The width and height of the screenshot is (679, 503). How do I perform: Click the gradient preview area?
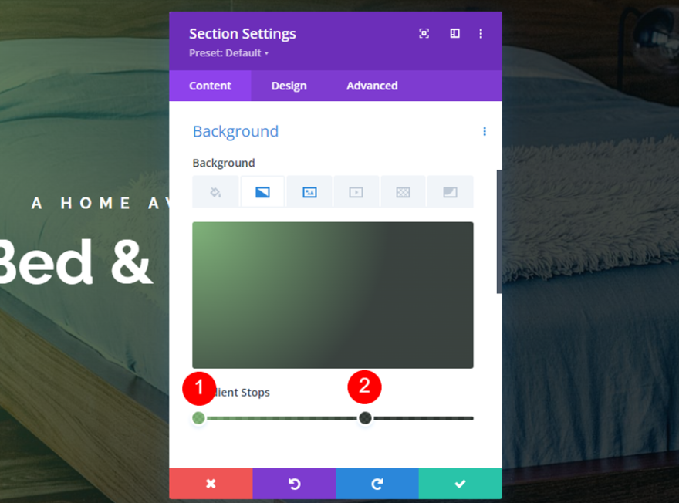point(333,295)
